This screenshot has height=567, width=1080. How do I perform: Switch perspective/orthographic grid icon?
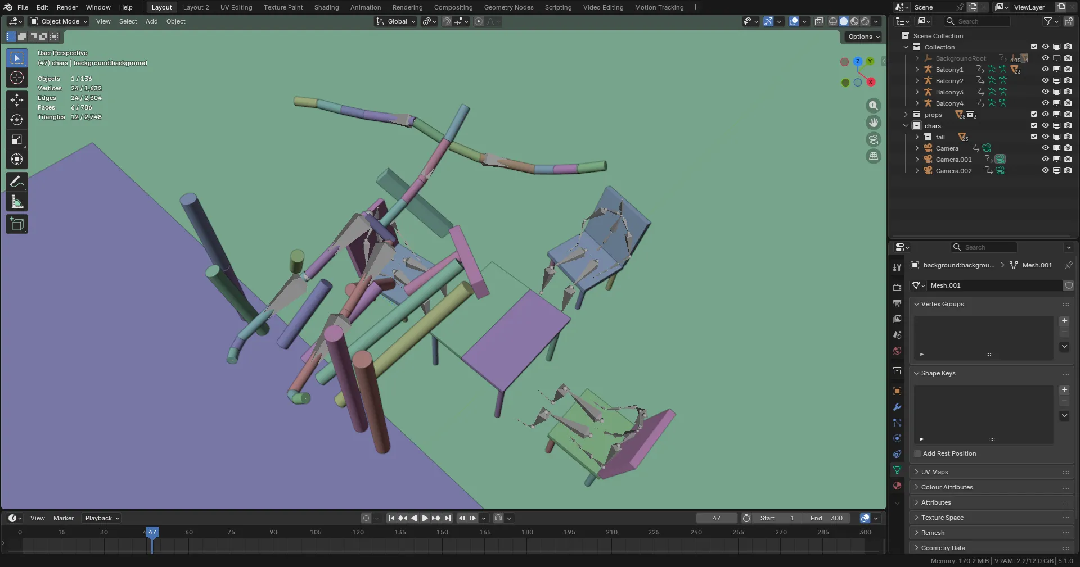[x=874, y=156]
